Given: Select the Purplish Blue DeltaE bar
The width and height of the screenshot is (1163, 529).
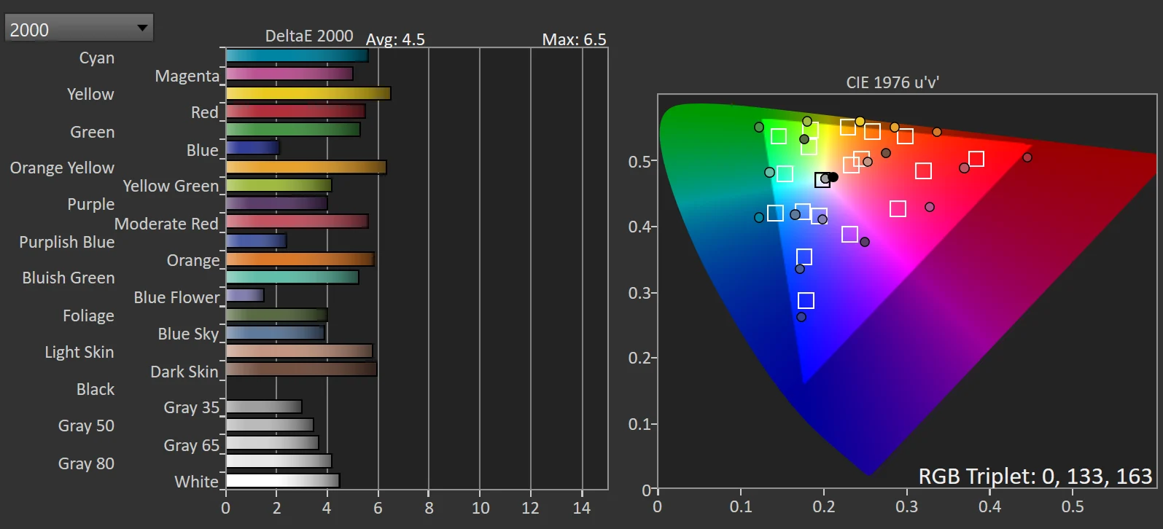Looking at the screenshot, I should click(256, 240).
